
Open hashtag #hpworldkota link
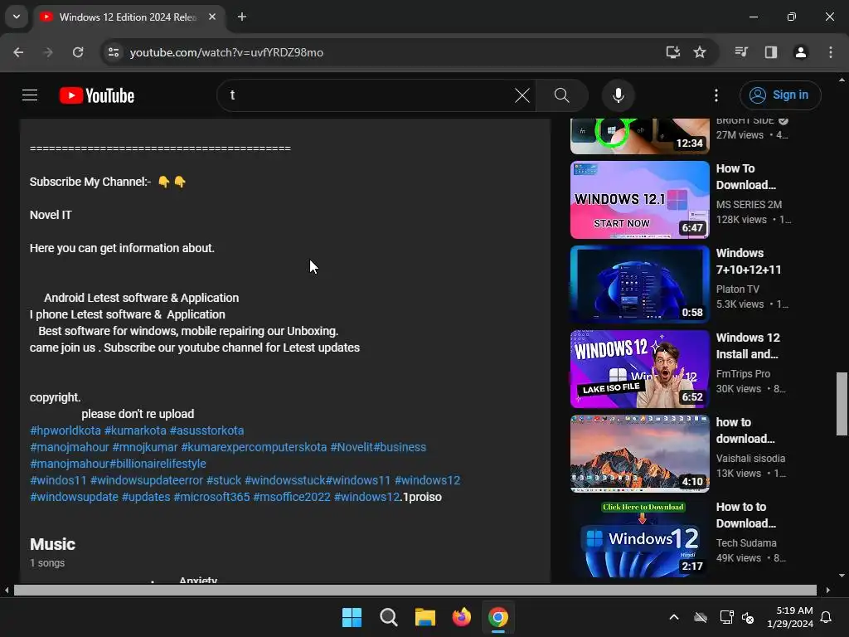[x=65, y=430]
